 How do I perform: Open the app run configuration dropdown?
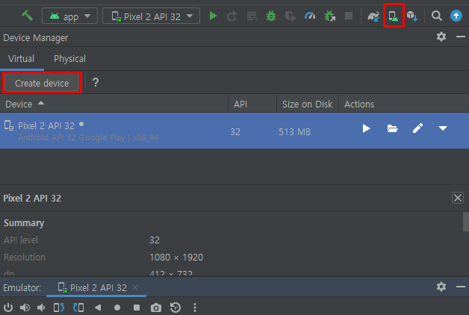point(69,16)
